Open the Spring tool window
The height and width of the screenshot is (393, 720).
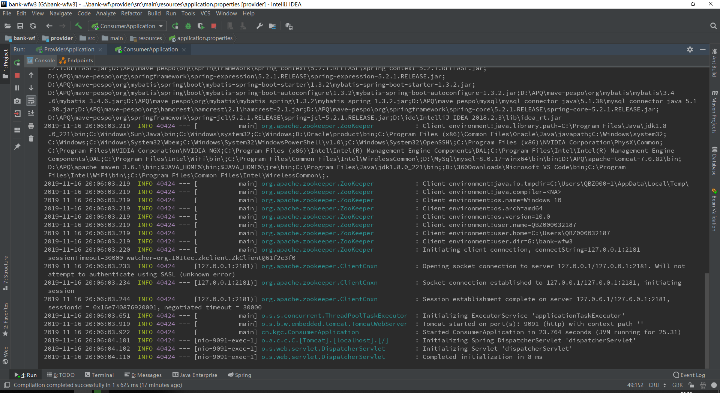[x=240, y=375]
